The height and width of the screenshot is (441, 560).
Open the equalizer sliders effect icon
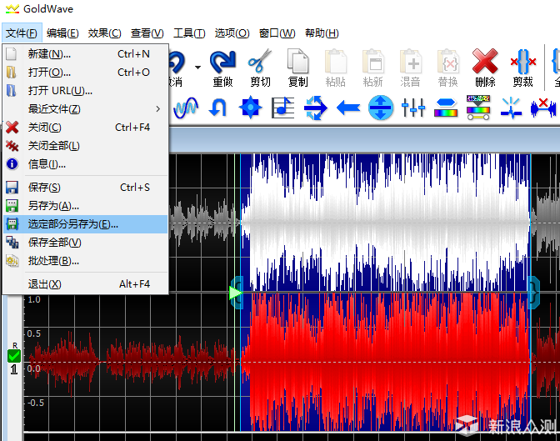tap(413, 108)
